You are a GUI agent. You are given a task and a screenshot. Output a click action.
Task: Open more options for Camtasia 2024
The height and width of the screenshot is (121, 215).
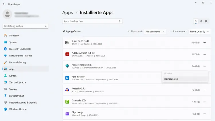tap(205, 102)
